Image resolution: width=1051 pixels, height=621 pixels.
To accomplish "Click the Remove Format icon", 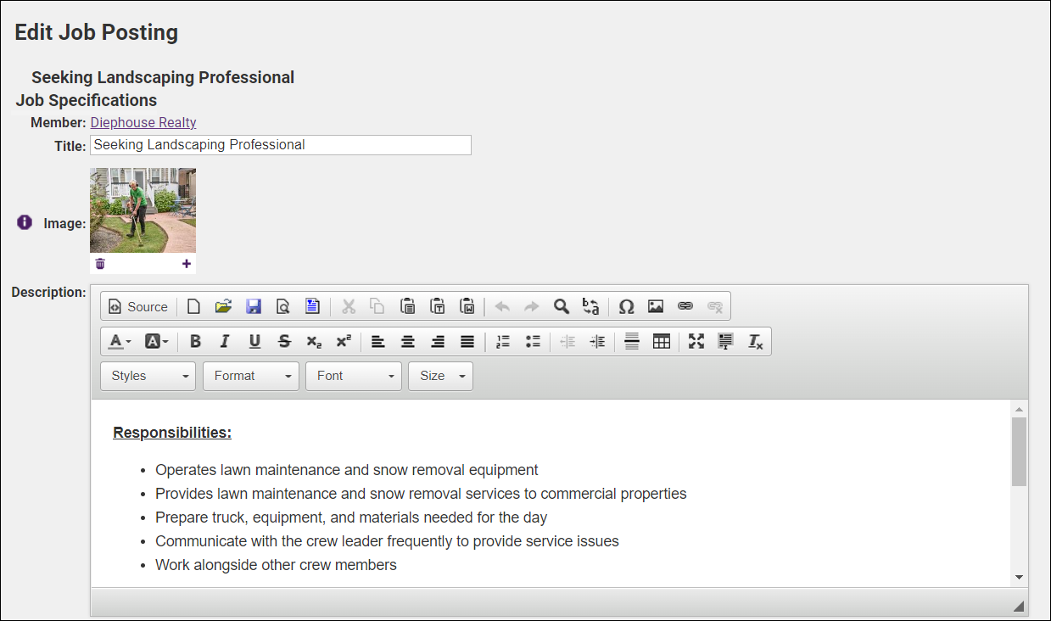I will pyautogui.click(x=755, y=342).
